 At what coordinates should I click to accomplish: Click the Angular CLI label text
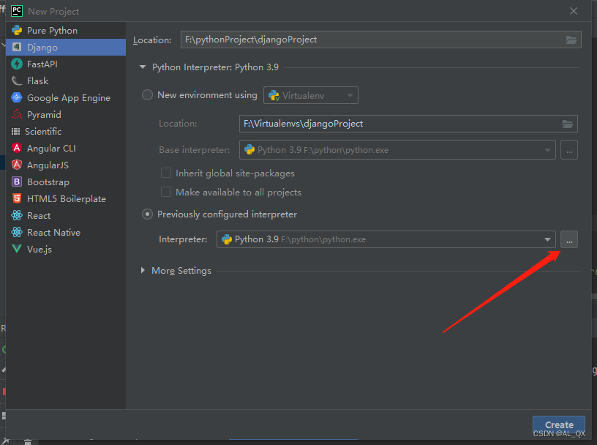pyautogui.click(x=51, y=148)
